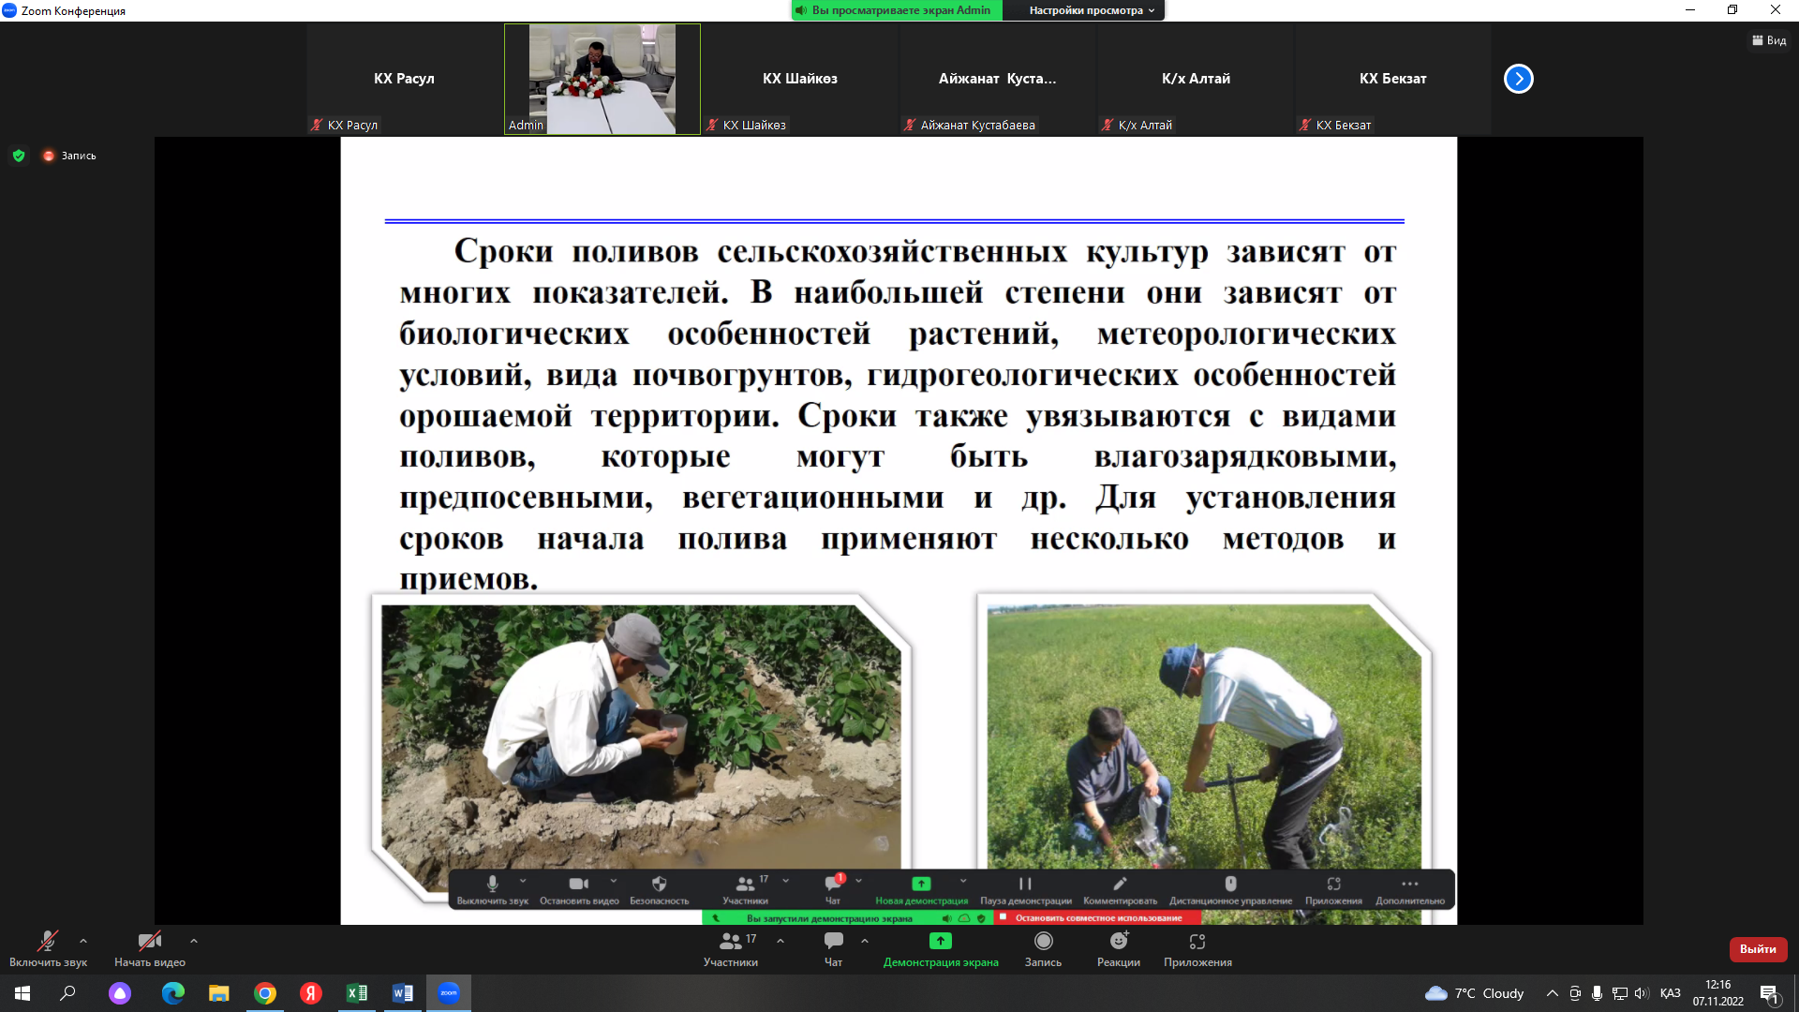Screen dimensions: 1799x1012
Task: Open Excel from taskbar
Action: 357,993
